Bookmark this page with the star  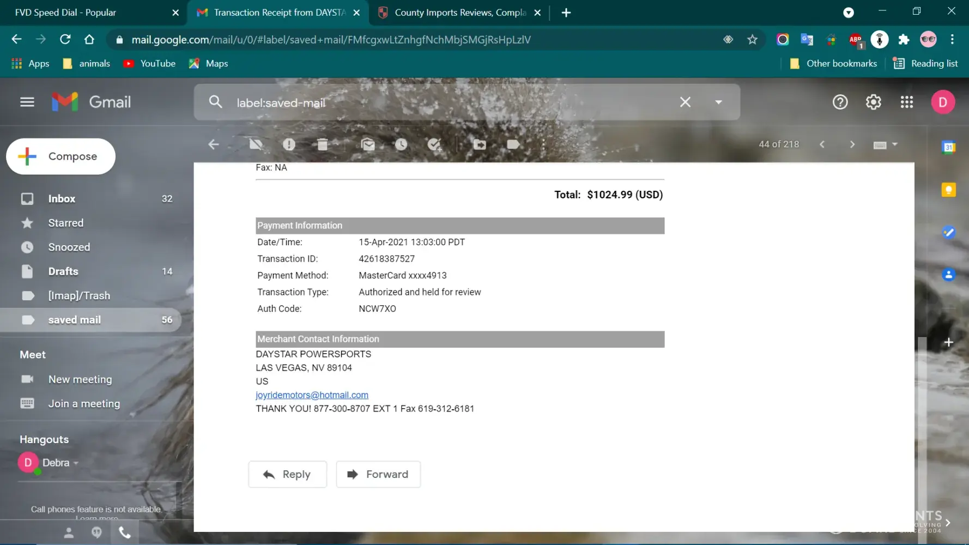752,39
